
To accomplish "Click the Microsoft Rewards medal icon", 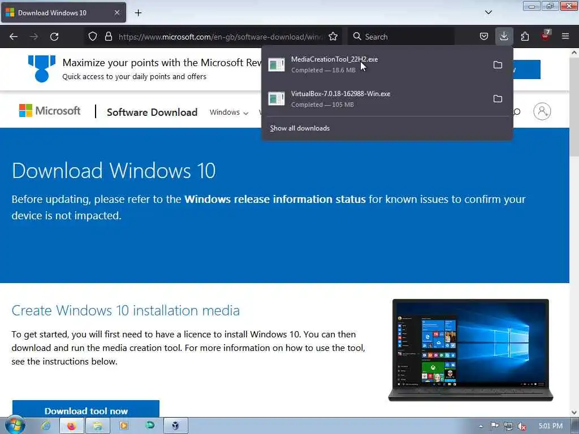I will [42, 68].
